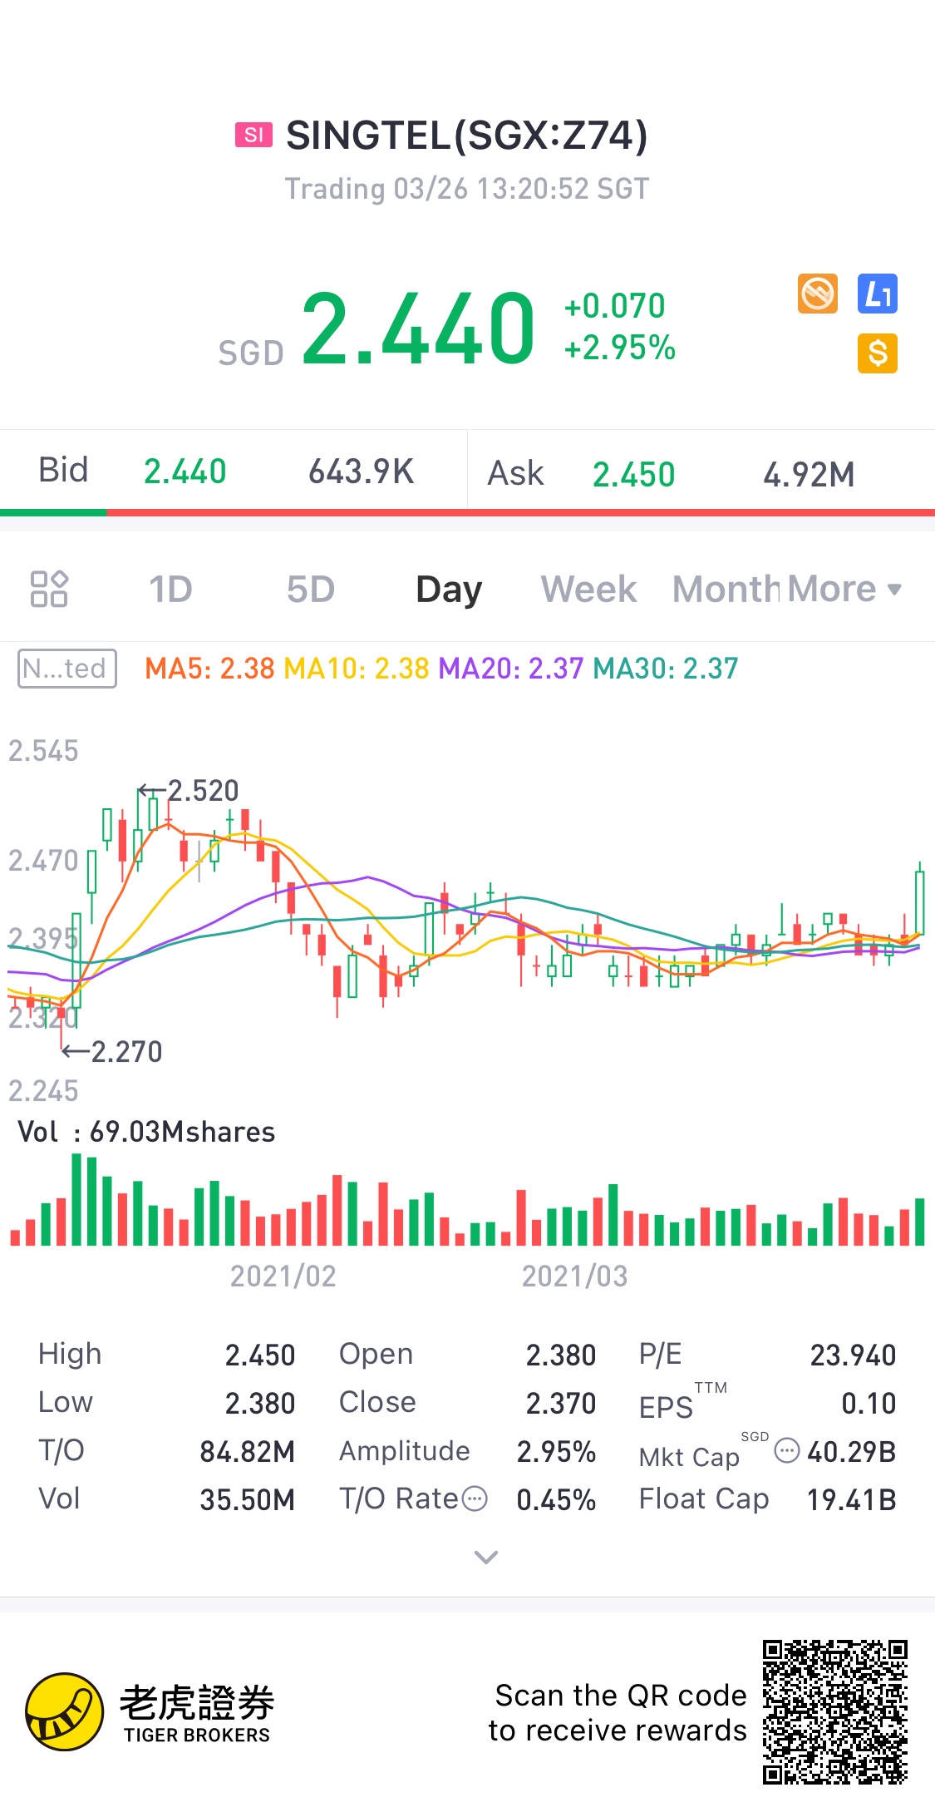Expand more stock details with the chevron
935x1812 pixels.
(x=485, y=1557)
